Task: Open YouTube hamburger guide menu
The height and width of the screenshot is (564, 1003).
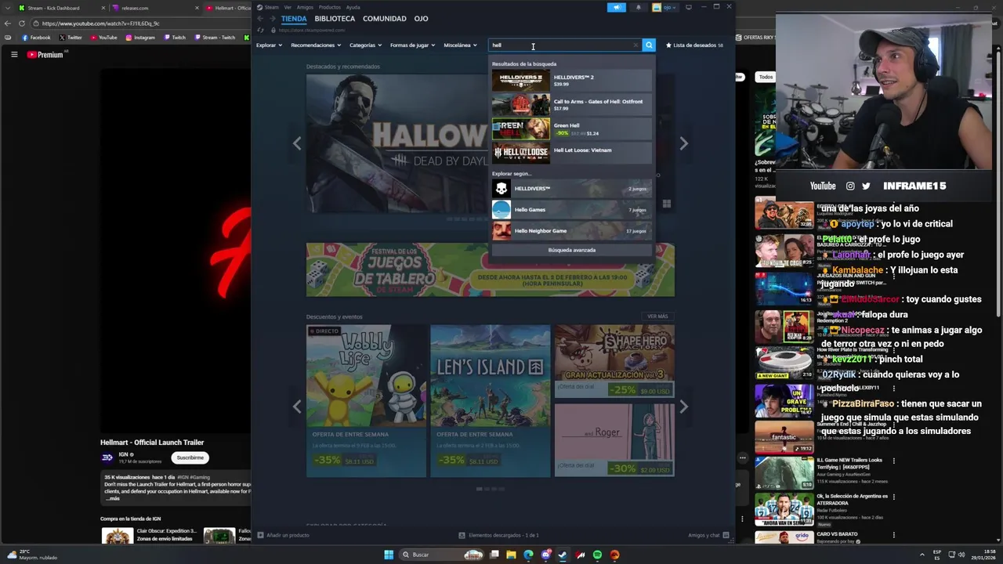Action: coord(14,55)
